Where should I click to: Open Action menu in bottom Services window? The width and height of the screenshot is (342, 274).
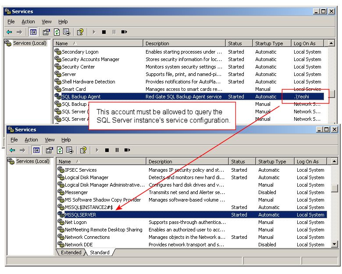coord(31,140)
